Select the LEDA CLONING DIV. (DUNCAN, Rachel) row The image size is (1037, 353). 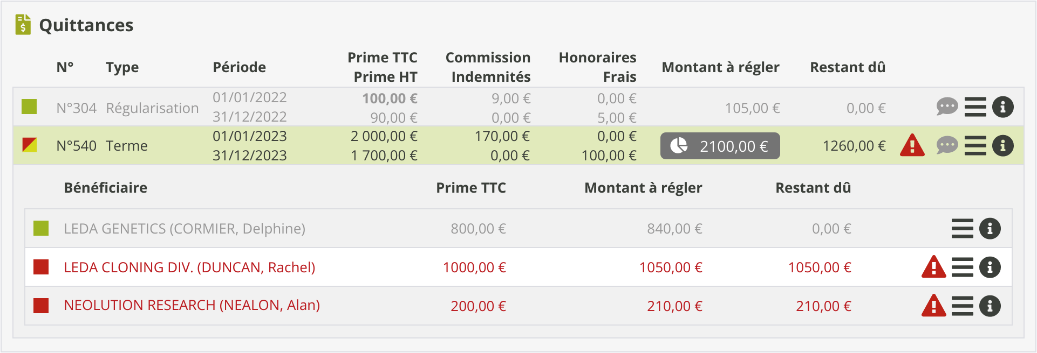tap(189, 267)
